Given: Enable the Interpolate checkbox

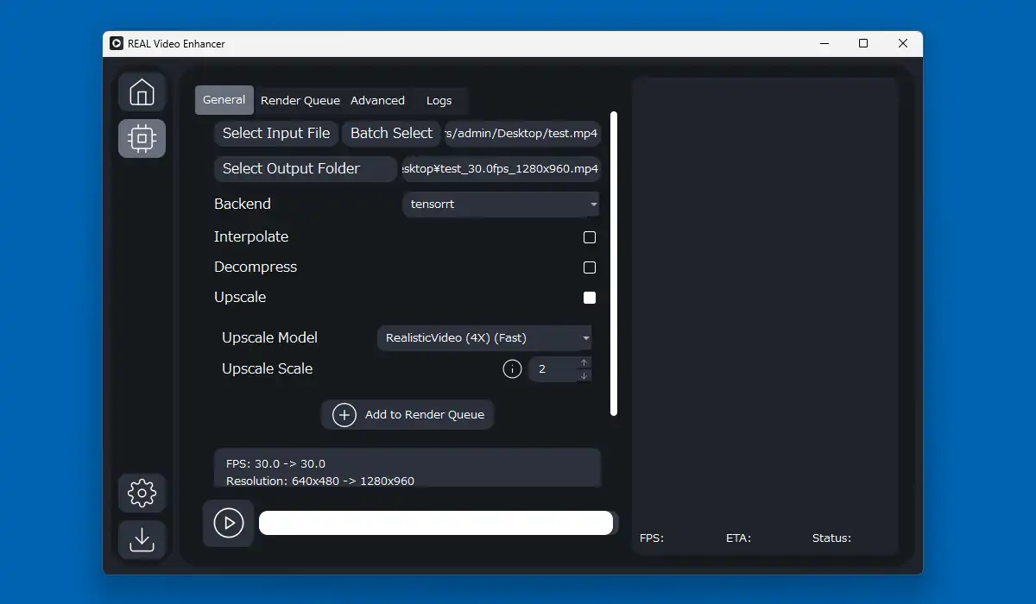Looking at the screenshot, I should (590, 237).
